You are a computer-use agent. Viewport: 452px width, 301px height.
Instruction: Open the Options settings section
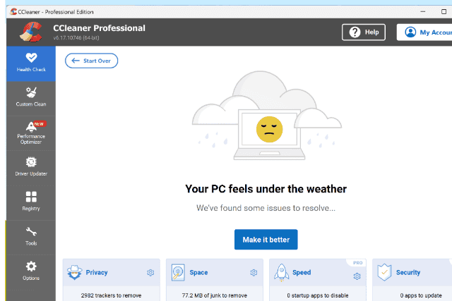(x=31, y=272)
